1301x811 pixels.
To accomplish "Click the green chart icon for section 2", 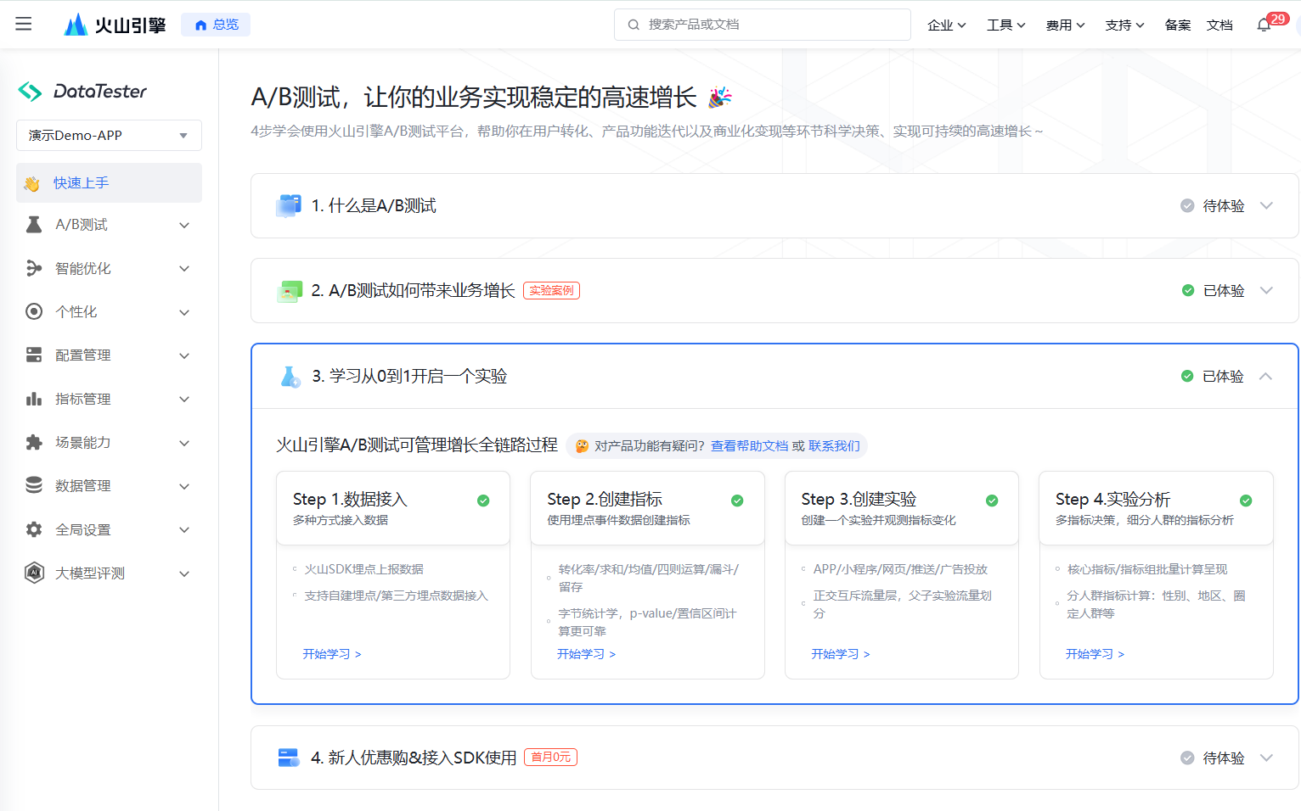I will pyautogui.click(x=290, y=291).
